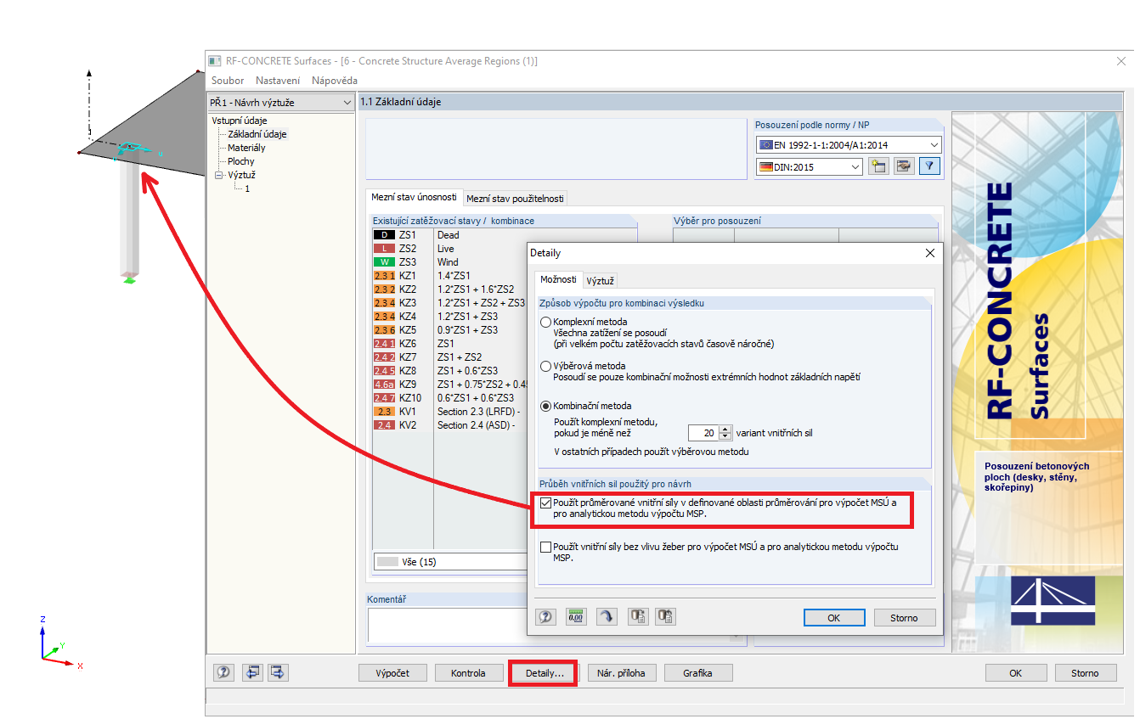Select combination KZ5 0.9*ZS1 + ZS3
This screenshot has height=719, width=1140.
[450, 330]
